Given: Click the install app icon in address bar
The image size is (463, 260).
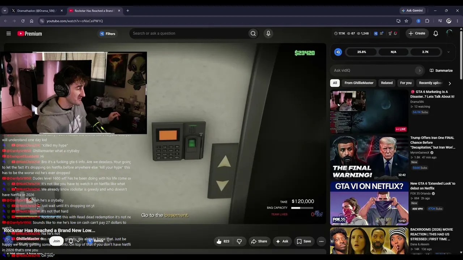Looking at the screenshot, I should [398, 21].
